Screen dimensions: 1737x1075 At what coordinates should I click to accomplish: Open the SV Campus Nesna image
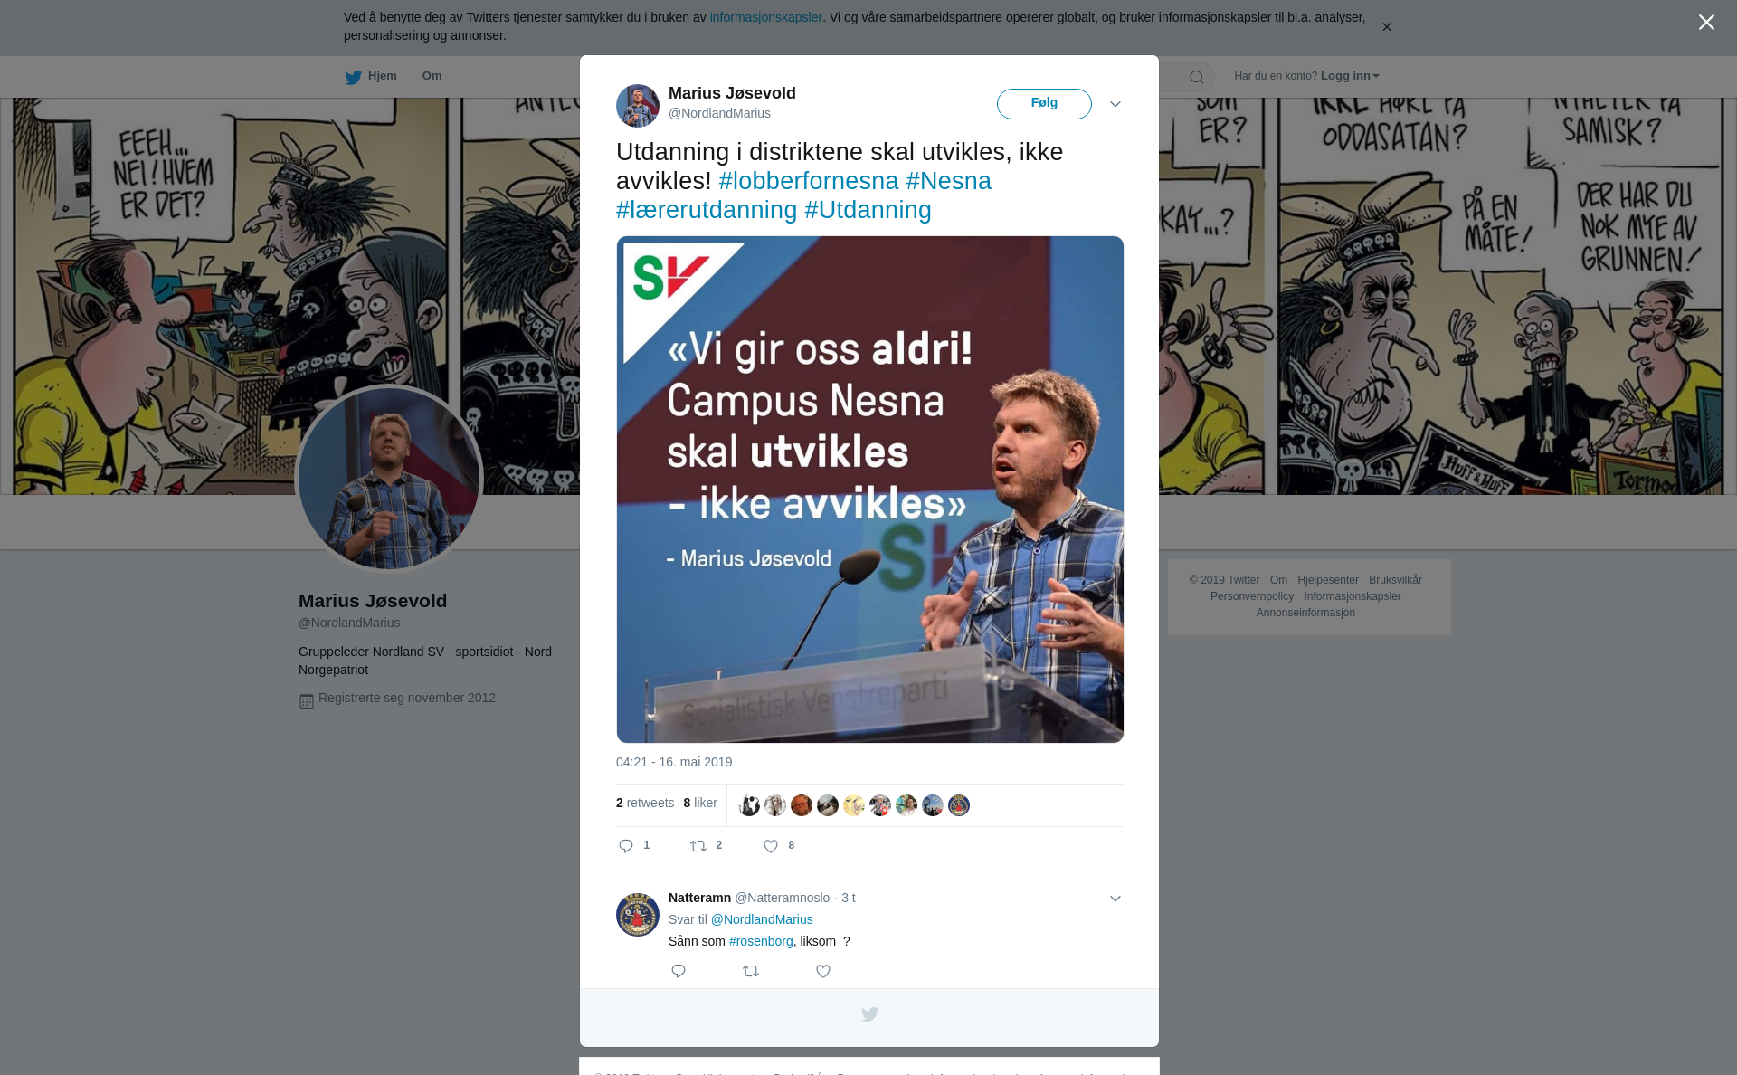point(869,490)
